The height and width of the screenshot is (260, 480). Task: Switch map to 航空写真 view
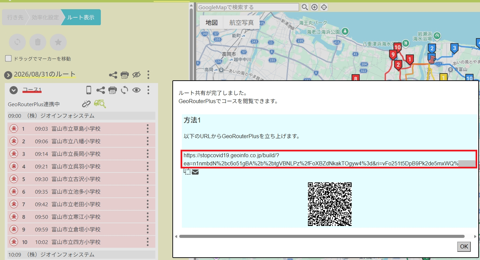coord(242,23)
